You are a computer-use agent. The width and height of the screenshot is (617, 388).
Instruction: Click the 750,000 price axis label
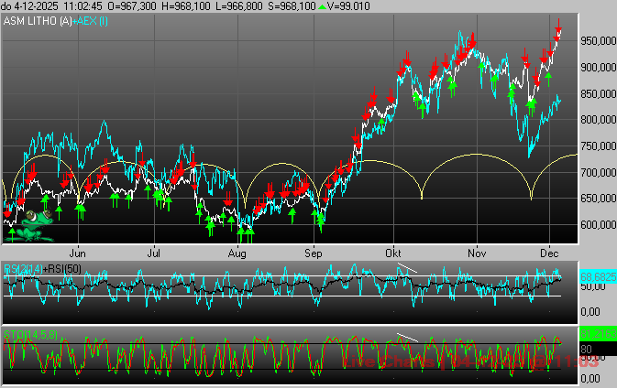[x=599, y=146]
